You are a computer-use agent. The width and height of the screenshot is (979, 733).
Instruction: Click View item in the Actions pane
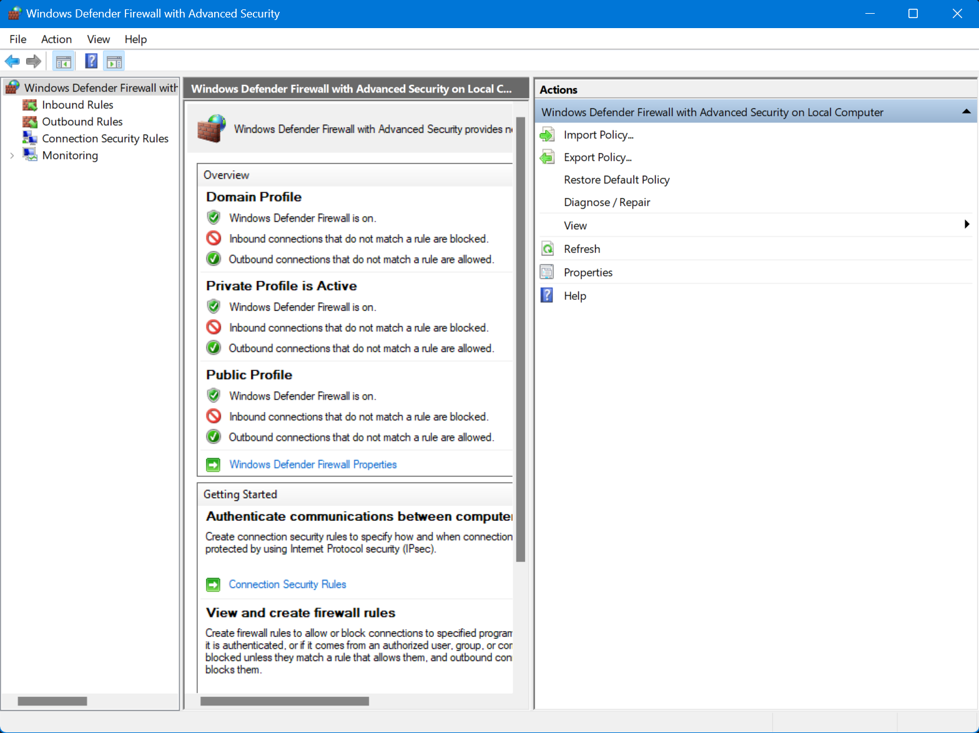point(575,225)
